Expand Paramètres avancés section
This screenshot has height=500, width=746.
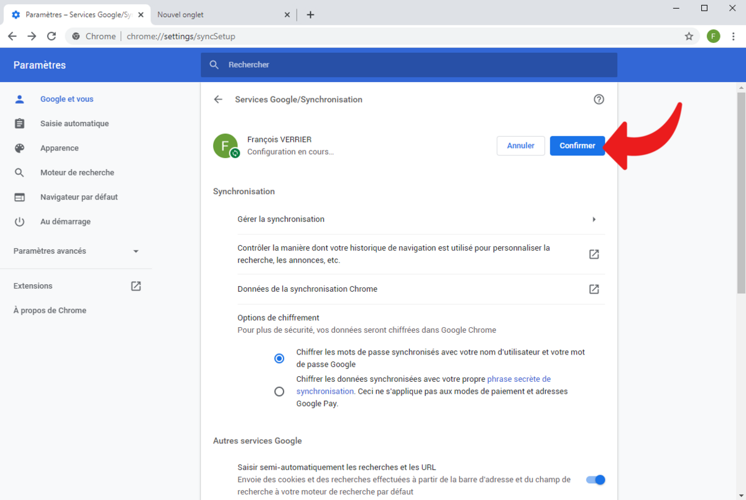(x=76, y=251)
